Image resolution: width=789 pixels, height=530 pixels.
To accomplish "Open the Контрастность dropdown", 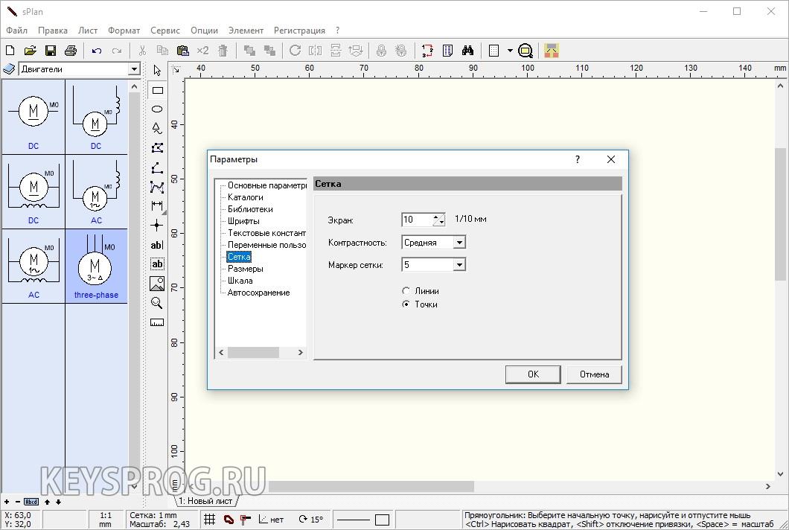I will point(459,243).
